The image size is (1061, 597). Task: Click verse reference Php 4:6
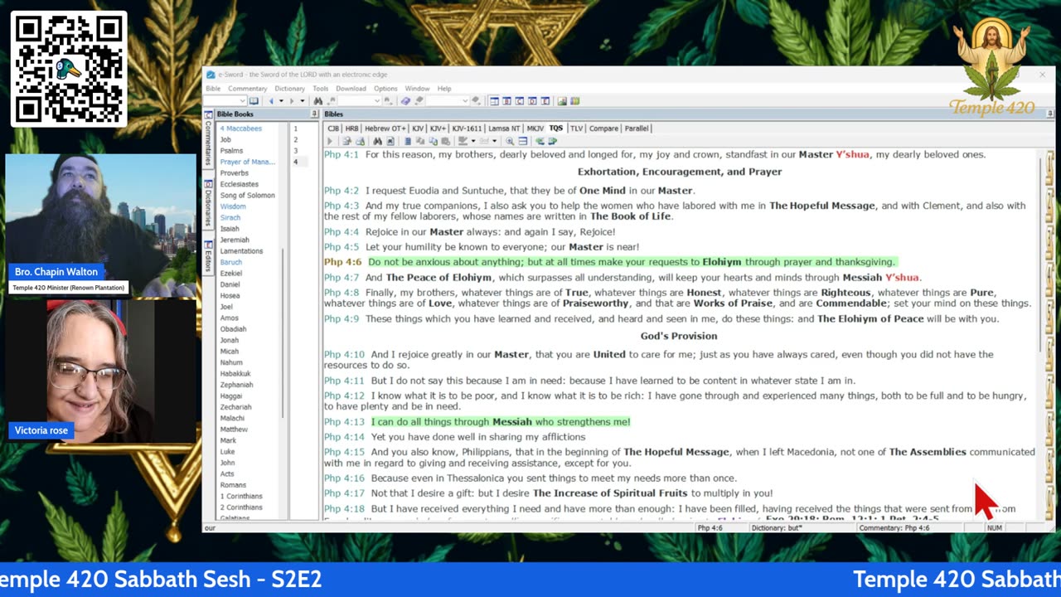click(343, 262)
